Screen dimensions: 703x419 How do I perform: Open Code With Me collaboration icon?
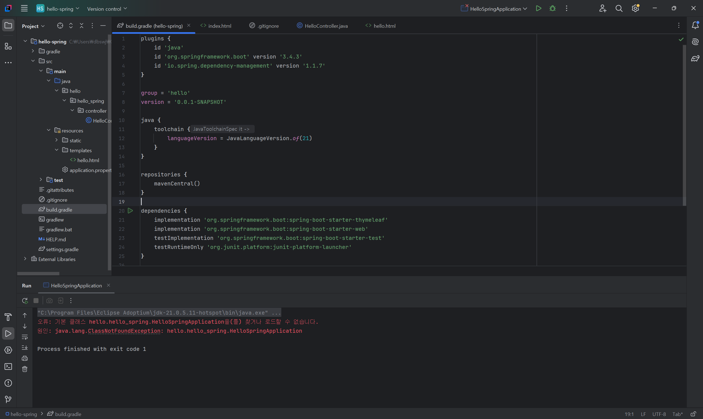602,9
